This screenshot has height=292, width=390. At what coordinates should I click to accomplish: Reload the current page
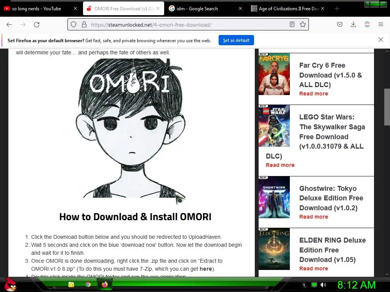point(37,25)
